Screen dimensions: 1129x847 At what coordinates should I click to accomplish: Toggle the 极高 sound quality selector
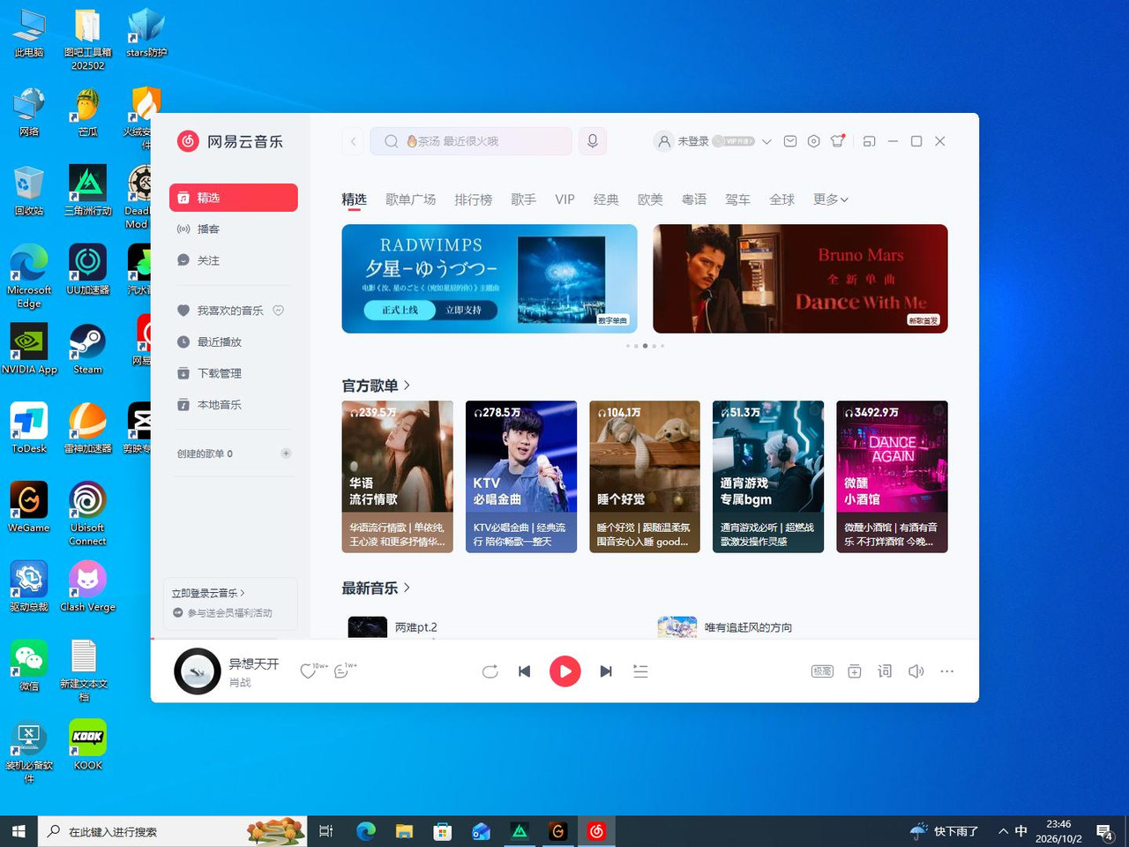click(x=822, y=671)
